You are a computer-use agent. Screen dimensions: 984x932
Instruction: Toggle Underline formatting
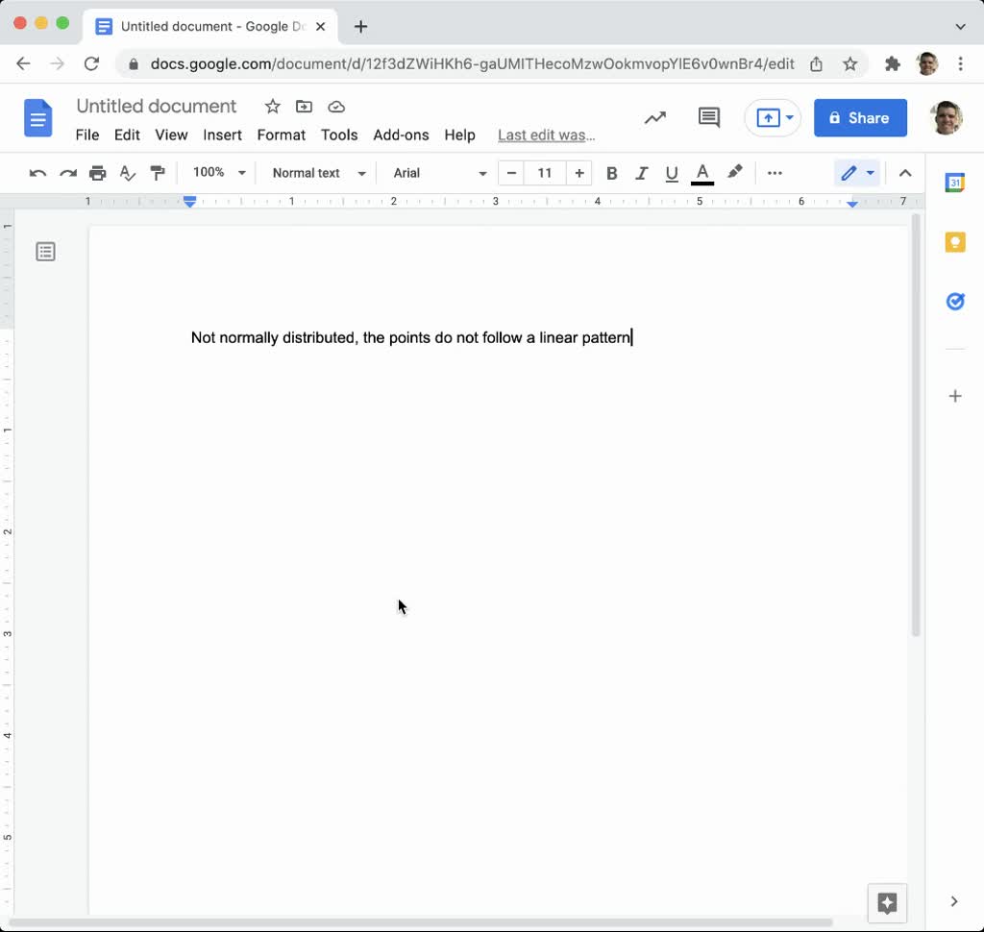[672, 173]
